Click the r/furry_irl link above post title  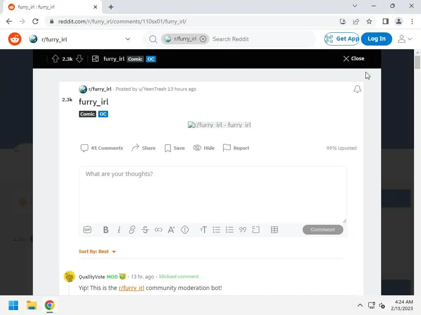click(100, 89)
